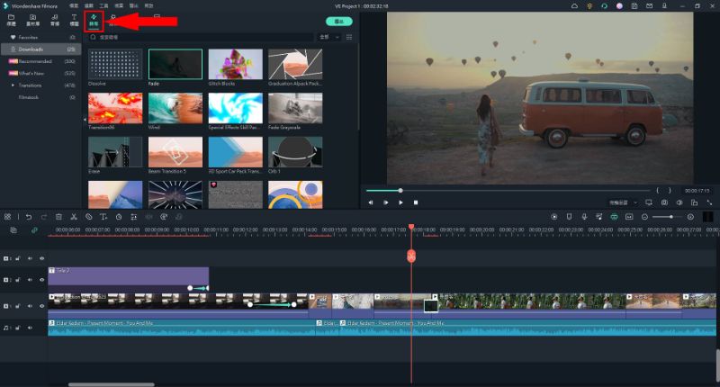Play the preview video
The height and width of the screenshot is (387, 720).
400,202
